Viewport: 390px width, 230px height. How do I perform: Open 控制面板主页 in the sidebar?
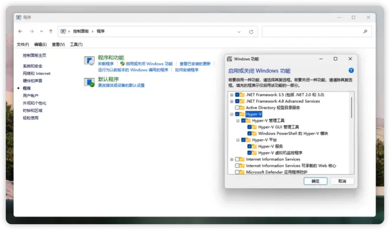(x=34, y=55)
